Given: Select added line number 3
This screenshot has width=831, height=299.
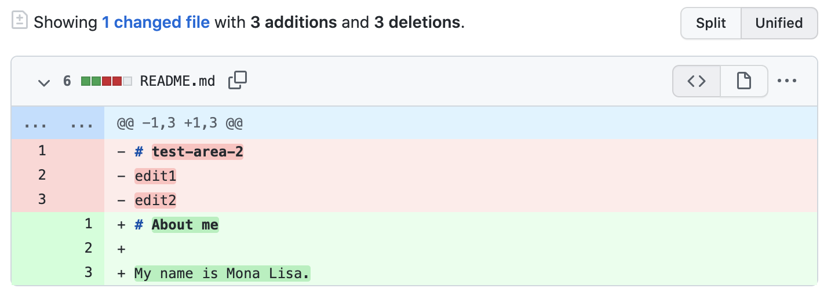Looking at the screenshot, I should 88,272.
